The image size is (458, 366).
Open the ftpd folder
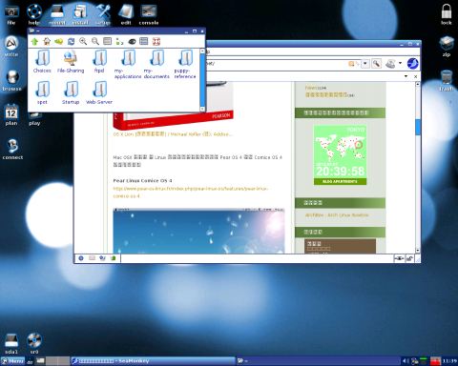[99, 62]
